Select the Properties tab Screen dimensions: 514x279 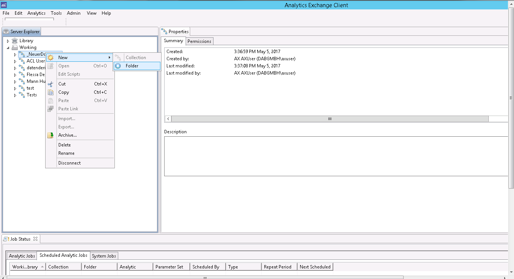point(175,32)
